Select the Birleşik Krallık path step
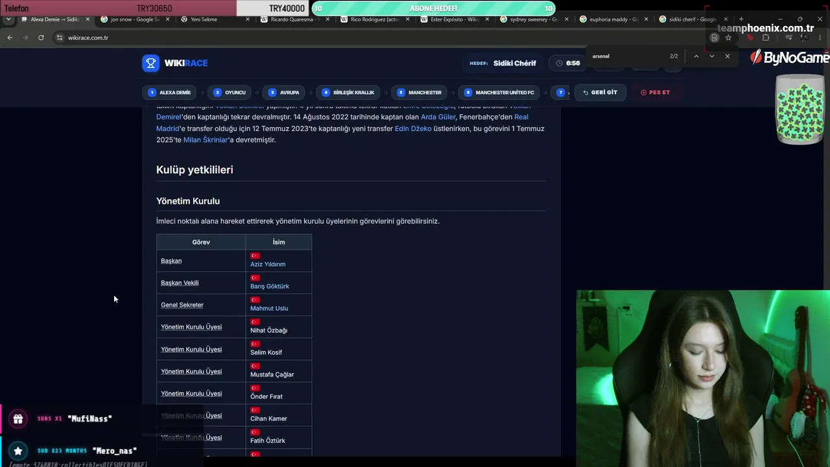The width and height of the screenshot is (830, 467). 348,92
